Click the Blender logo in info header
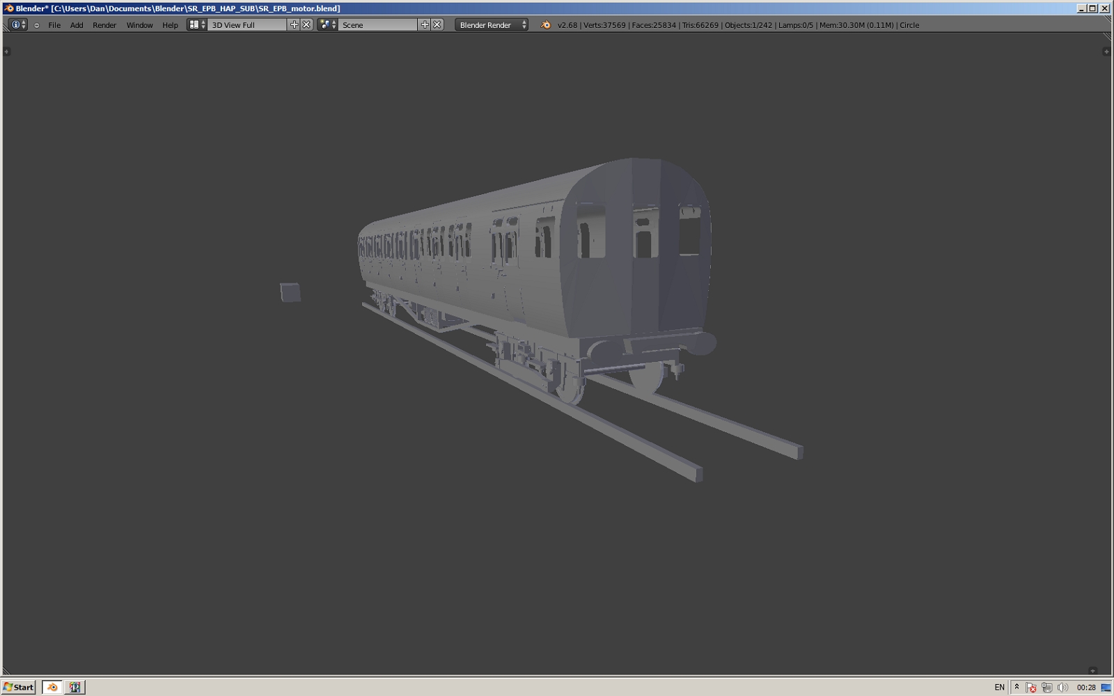 point(546,25)
